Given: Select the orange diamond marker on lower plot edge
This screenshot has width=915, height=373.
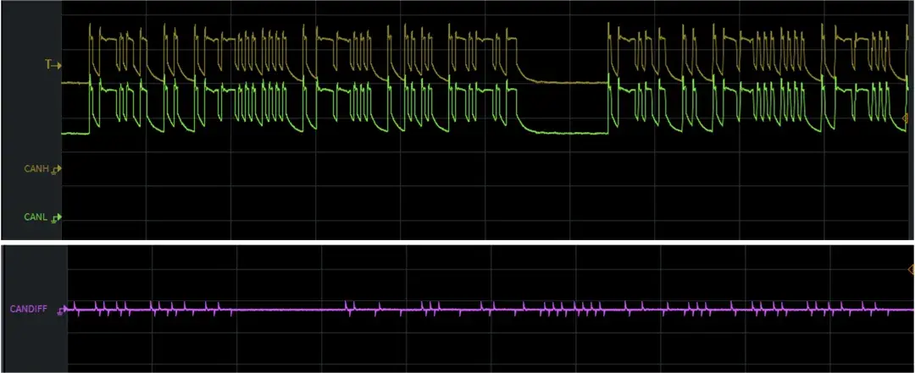Looking at the screenshot, I should [x=911, y=269].
